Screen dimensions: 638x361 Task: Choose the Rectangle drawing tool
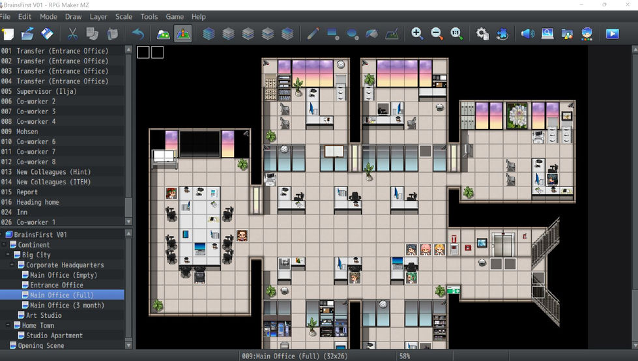[x=333, y=34]
